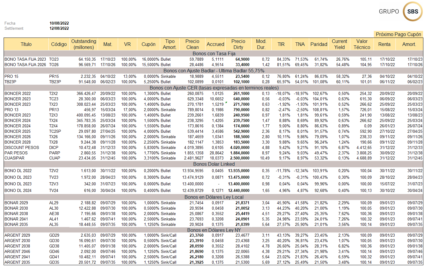Select the T2V3 code cell
427x270 pixels.
click(x=54, y=184)
